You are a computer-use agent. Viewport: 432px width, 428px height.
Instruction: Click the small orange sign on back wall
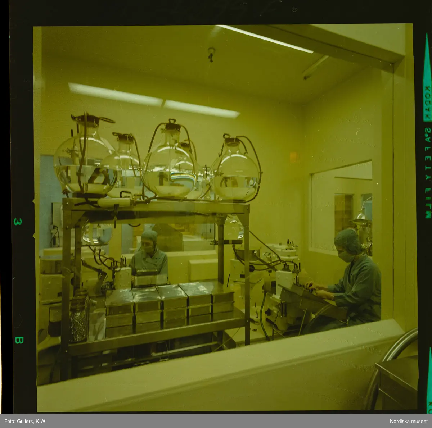pos(293,156)
